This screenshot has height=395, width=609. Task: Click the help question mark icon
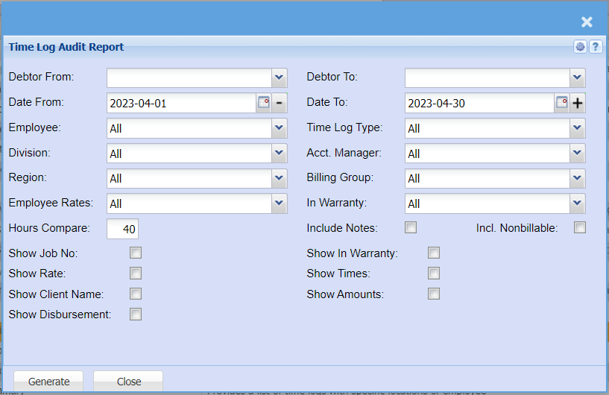[x=596, y=47]
